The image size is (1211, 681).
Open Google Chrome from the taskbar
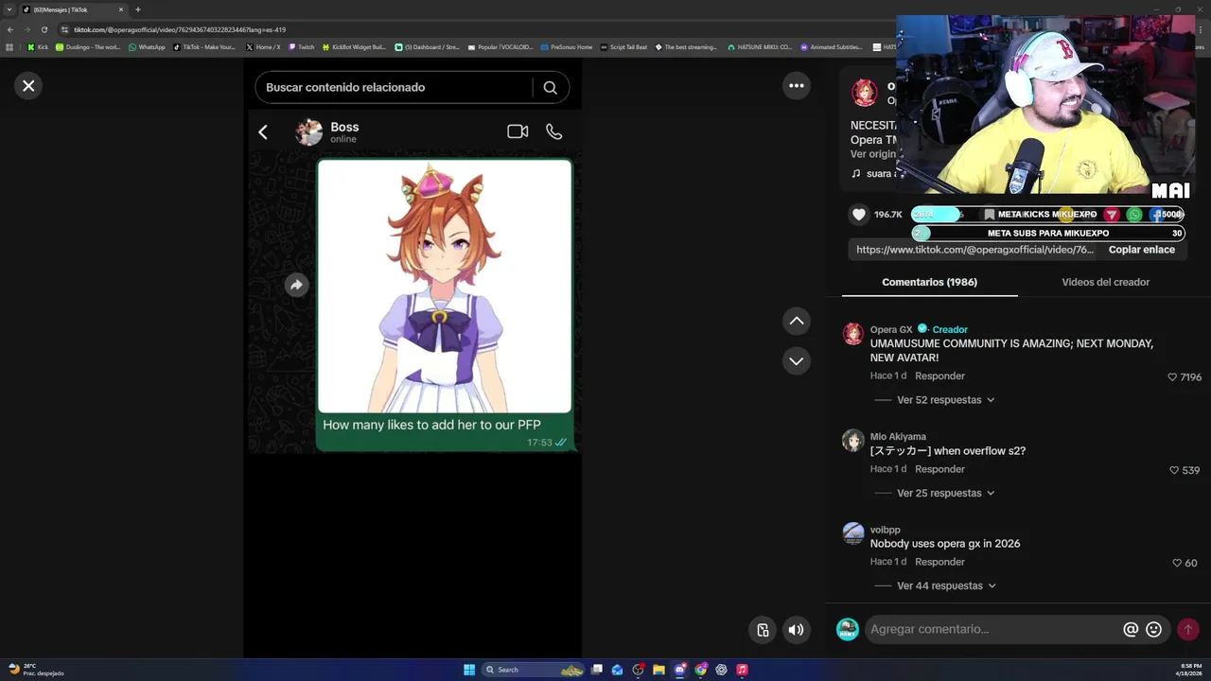point(700,670)
